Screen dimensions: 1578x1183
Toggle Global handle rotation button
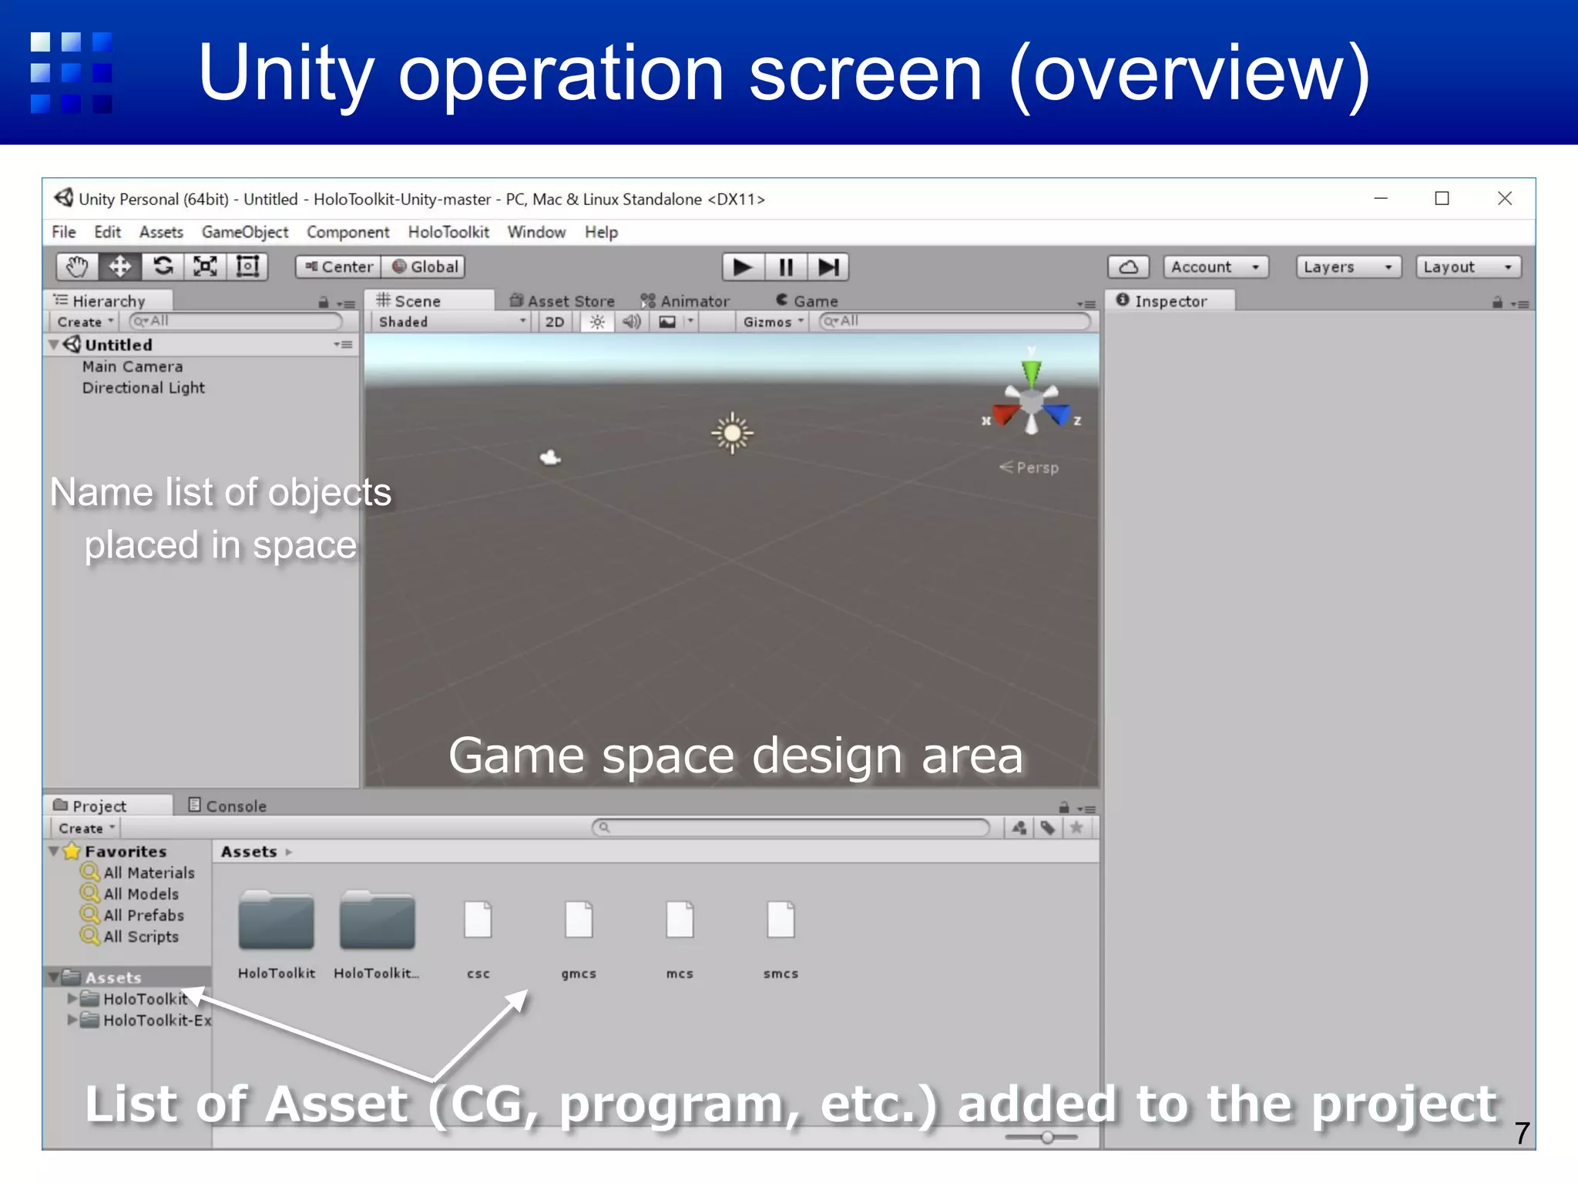[x=424, y=267]
